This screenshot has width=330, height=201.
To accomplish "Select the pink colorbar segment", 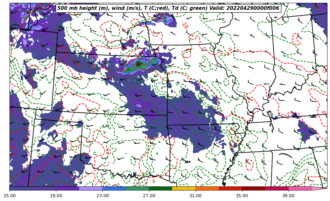I will point(300,188).
